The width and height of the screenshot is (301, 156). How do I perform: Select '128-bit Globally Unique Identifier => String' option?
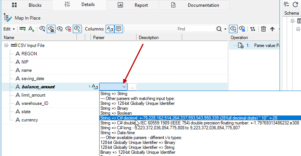coord(137,147)
